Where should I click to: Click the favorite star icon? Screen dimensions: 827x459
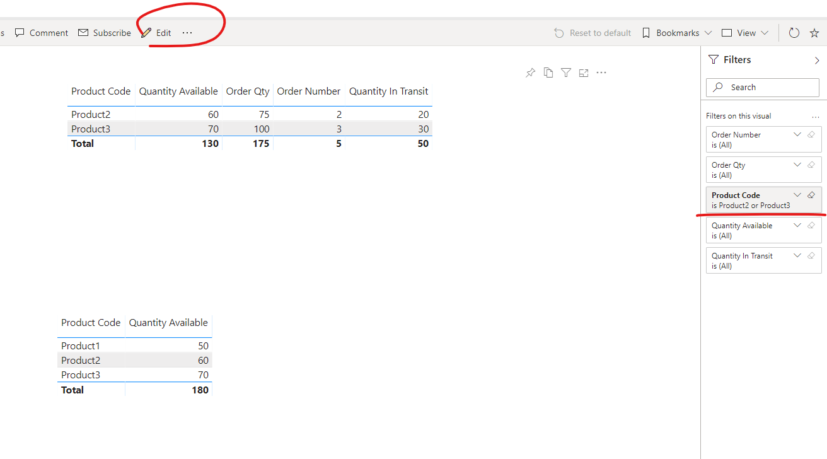coord(814,33)
